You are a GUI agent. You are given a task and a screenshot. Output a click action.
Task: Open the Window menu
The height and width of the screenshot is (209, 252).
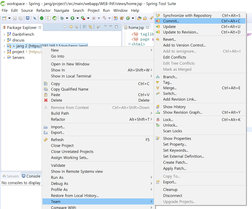pos(120,10)
